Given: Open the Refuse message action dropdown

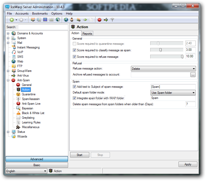Looking at the screenshot, I should point(163,69).
